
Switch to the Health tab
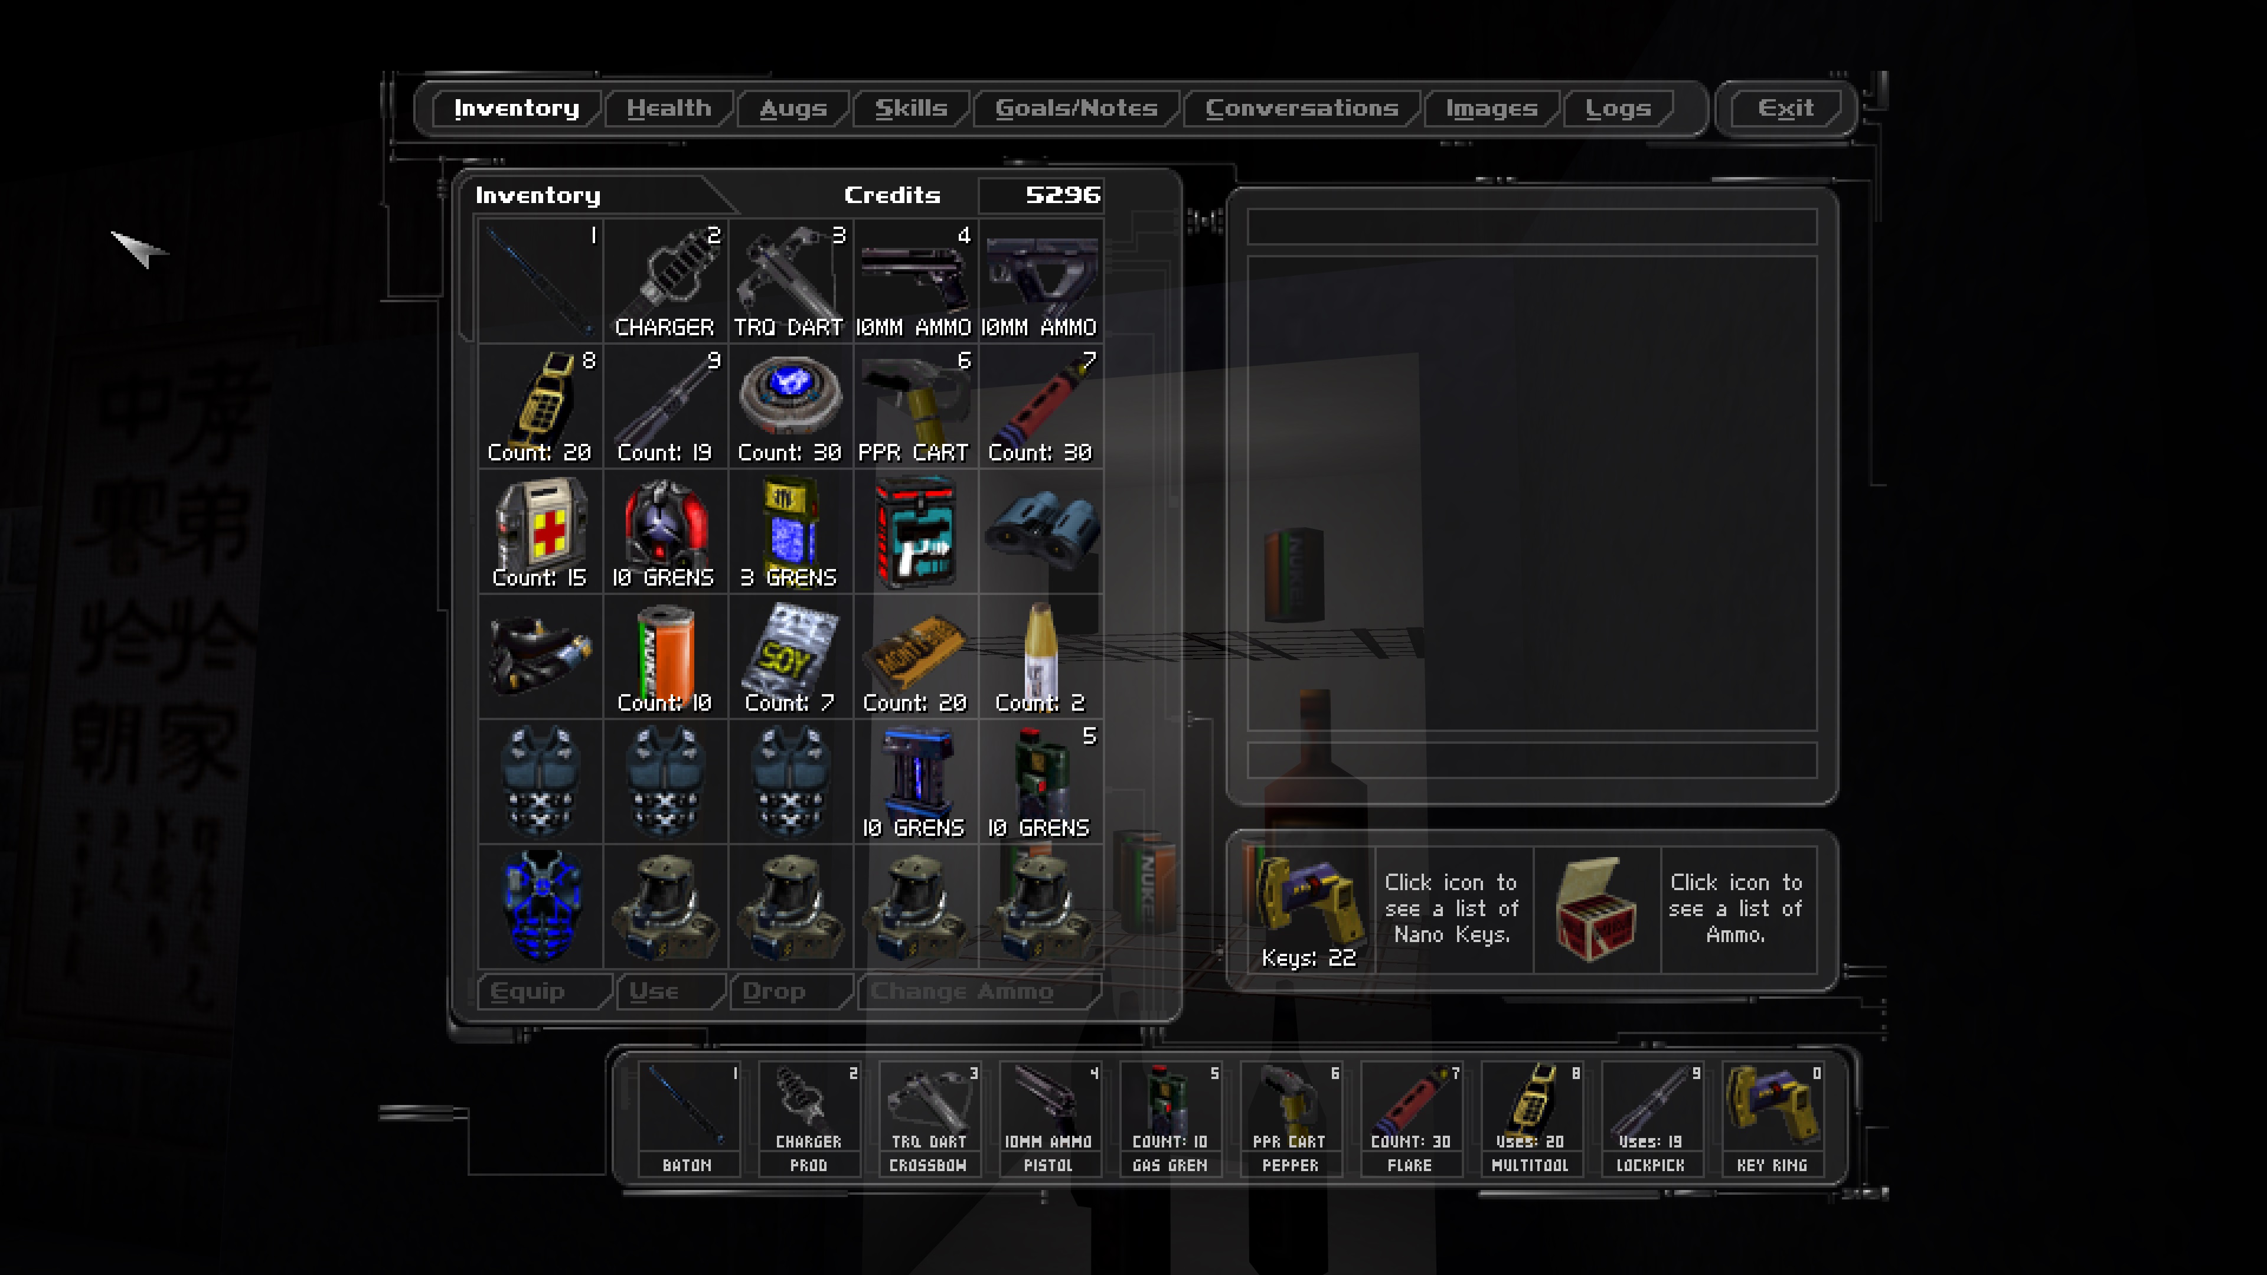(669, 108)
